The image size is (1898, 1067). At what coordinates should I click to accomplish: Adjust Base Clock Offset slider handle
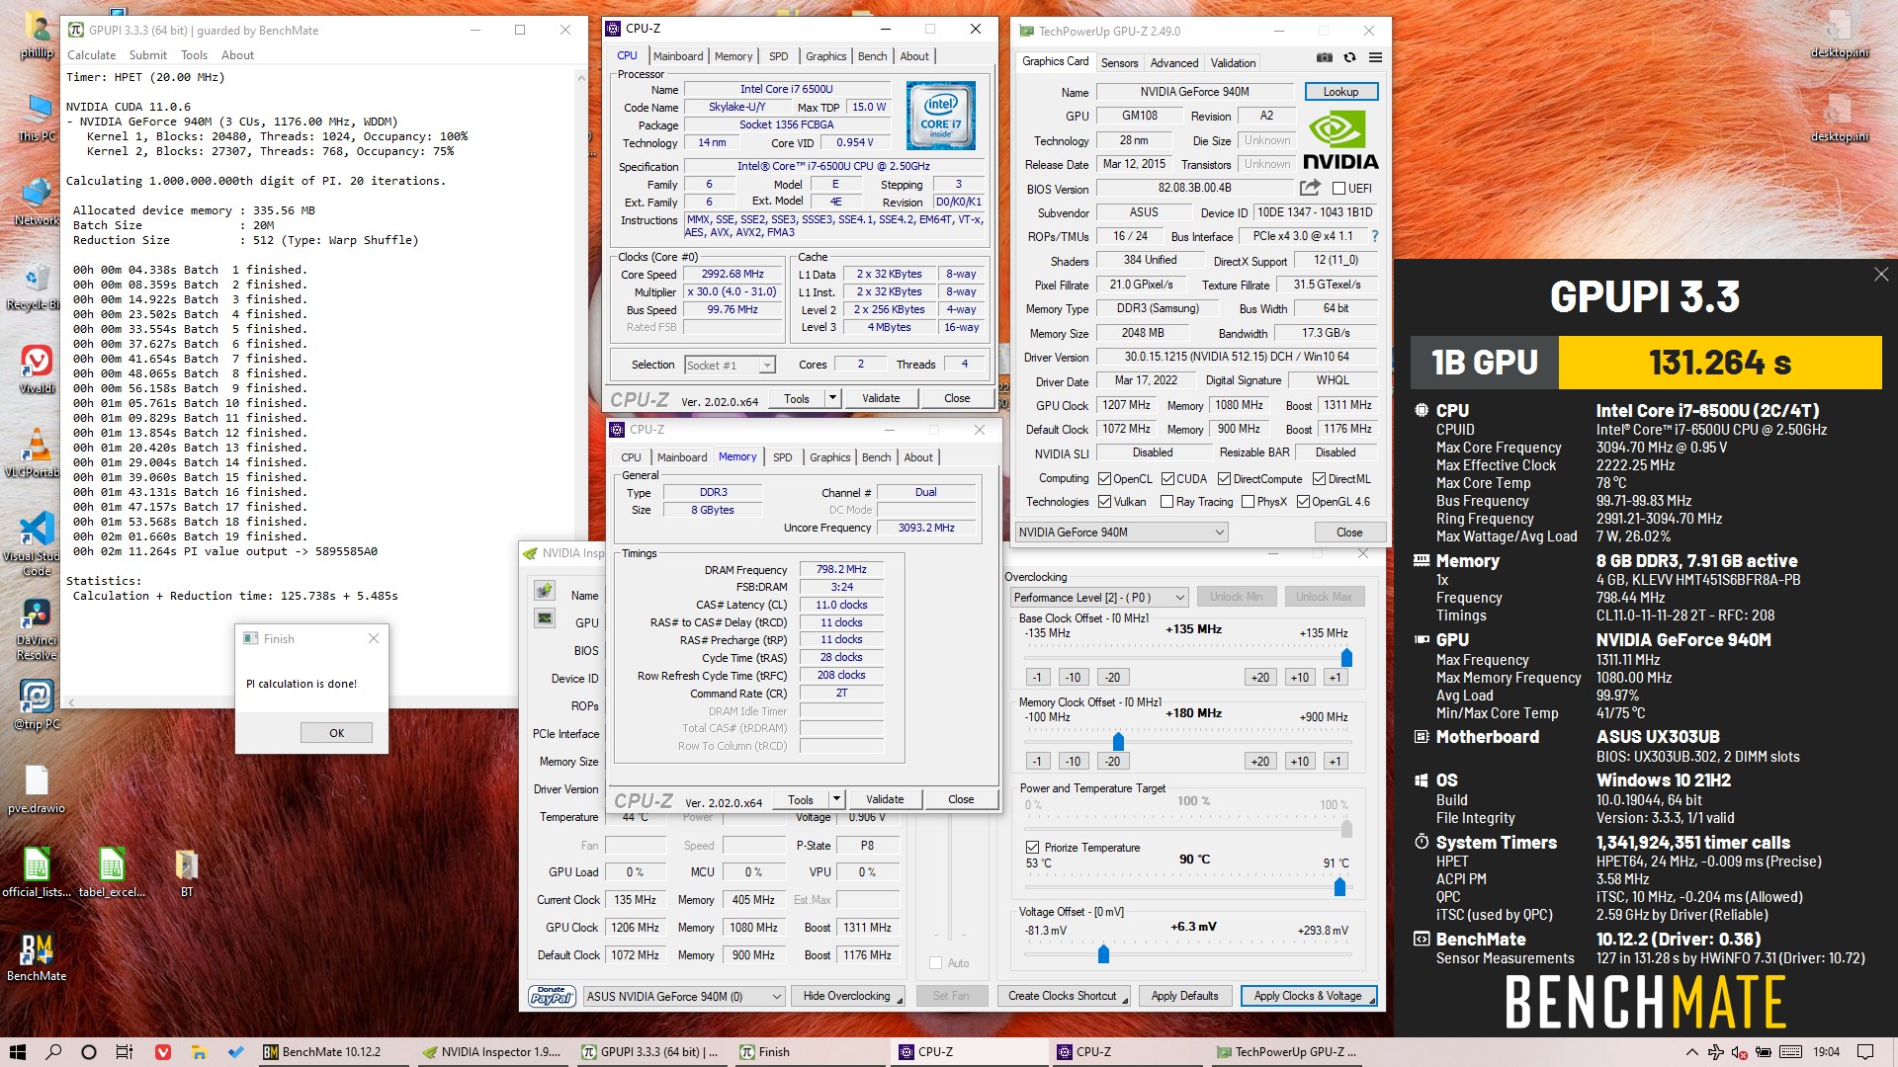click(x=1346, y=657)
